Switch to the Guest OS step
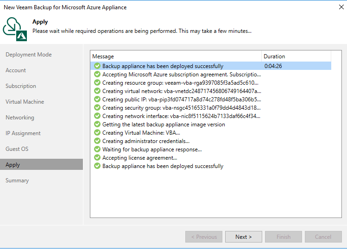The width and height of the screenshot is (347, 249). click(x=17, y=149)
